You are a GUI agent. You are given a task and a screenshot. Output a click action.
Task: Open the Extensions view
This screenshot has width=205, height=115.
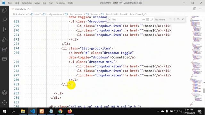click(x=4, y=49)
